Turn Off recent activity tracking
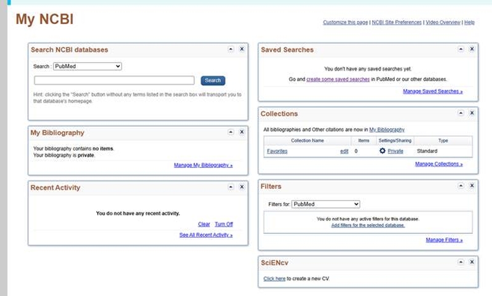Image resolution: width=492 pixels, height=296 pixels. 224,224
